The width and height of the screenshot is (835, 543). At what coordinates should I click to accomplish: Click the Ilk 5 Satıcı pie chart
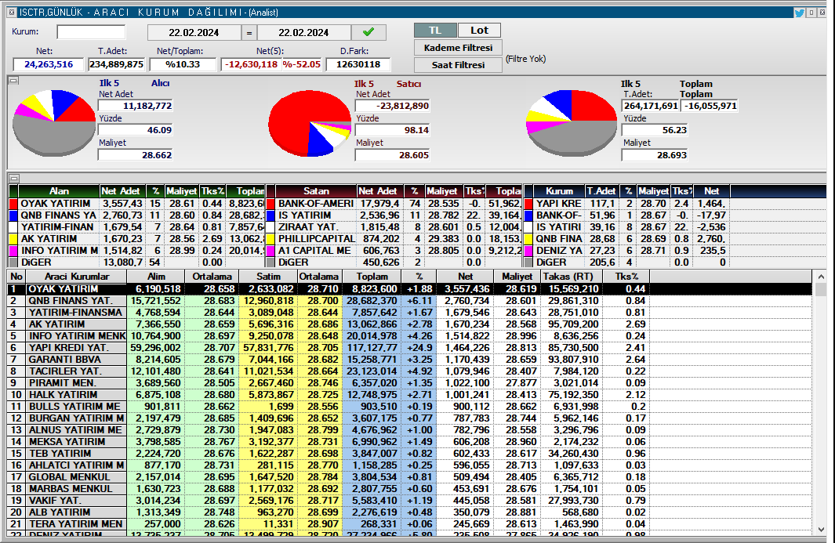(310, 124)
